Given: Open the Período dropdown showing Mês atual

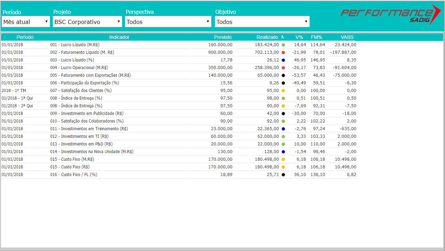Looking at the screenshot, I should pos(26,22).
